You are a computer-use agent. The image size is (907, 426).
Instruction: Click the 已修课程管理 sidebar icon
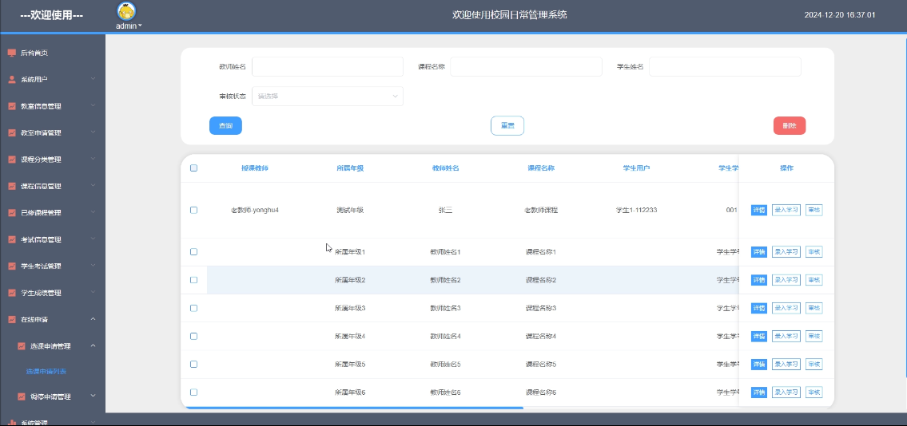coord(11,212)
